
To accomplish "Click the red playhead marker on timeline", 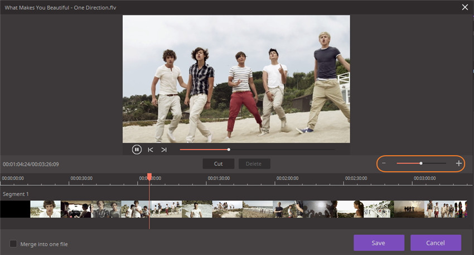I will [x=149, y=177].
